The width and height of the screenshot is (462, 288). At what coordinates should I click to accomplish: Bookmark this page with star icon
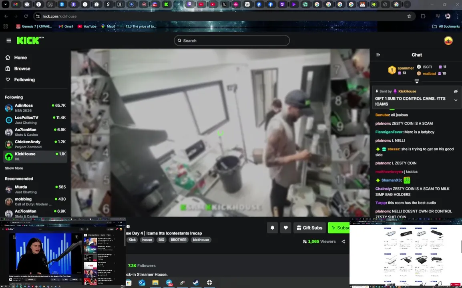(409, 16)
